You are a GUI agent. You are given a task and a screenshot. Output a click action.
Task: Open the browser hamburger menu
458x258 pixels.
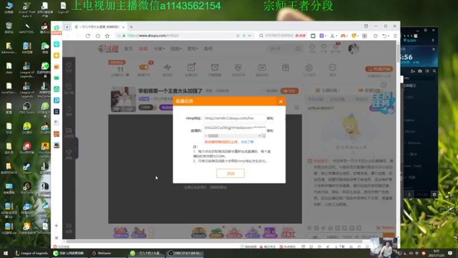395,36
